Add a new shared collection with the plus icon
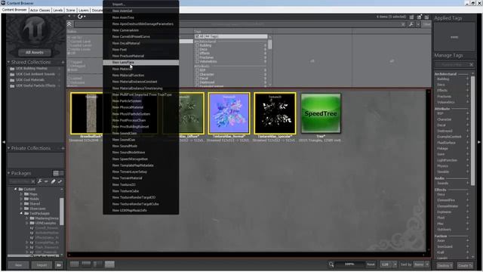 [x=63, y=62]
